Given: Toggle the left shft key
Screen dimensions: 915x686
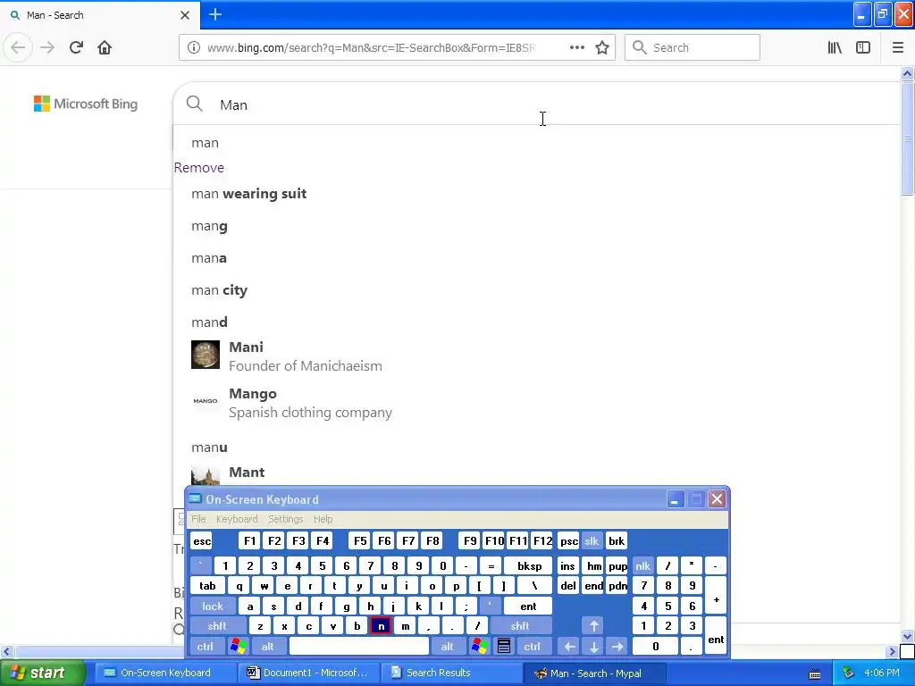Looking at the screenshot, I should 217,626.
